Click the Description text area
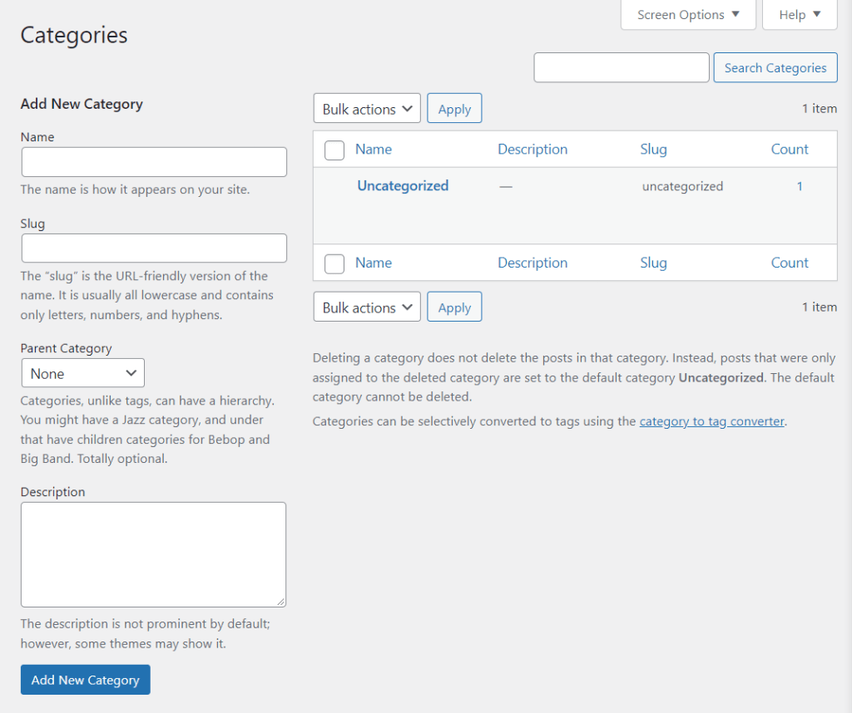This screenshot has height=713, width=852. 153,553
